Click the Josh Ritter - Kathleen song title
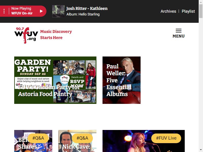Image resolution: width=203 pixels, height=152 pixels. (87, 8)
